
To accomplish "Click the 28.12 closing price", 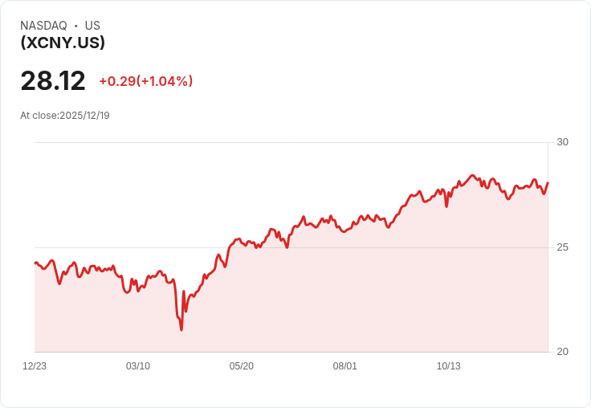I will [x=53, y=80].
